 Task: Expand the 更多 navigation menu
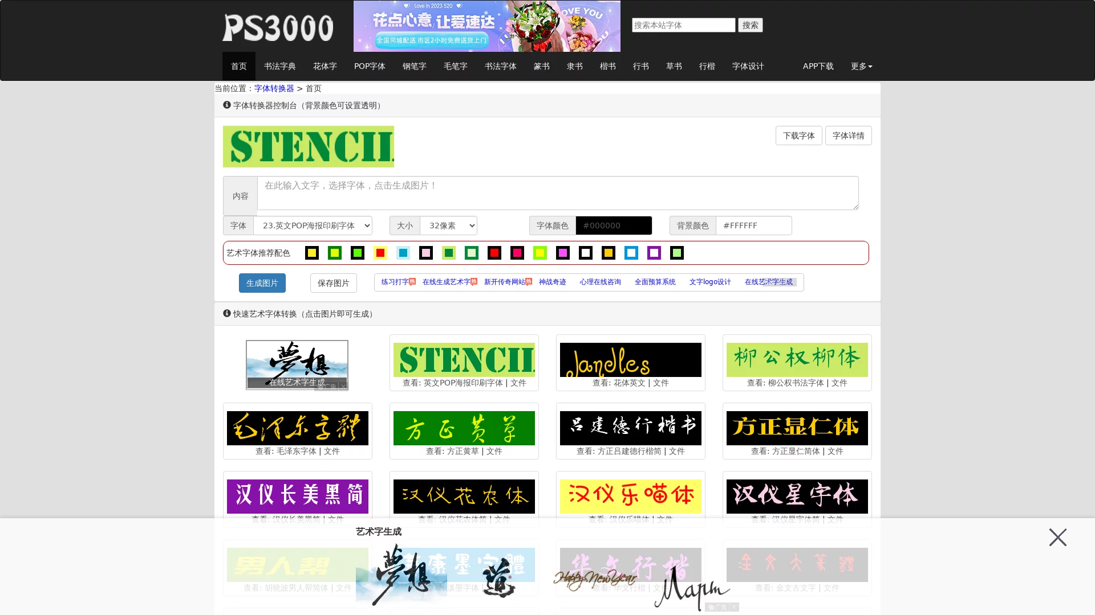861,66
